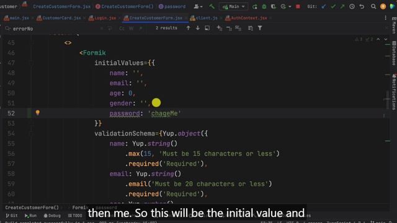Click Git Update Project blue arrow

324,7
